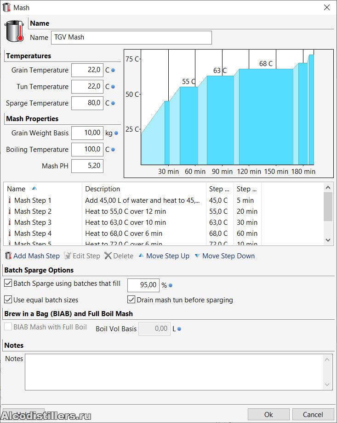Image resolution: width=337 pixels, height=423 pixels.
Task: Click the thermometer icon beside Mash Step 3
Action: [9, 223]
